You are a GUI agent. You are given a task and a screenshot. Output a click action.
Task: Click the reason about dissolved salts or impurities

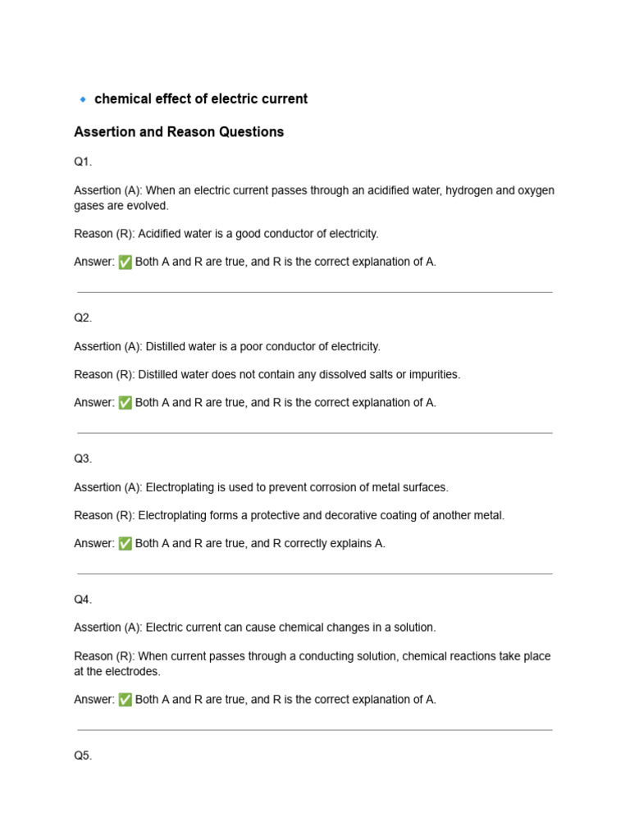click(267, 375)
